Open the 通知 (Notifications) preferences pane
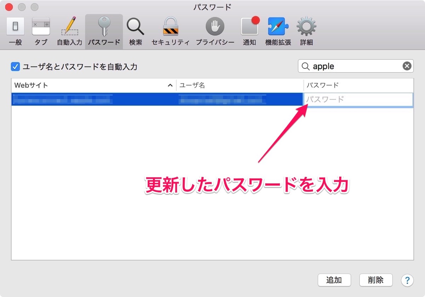 pyautogui.click(x=250, y=32)
